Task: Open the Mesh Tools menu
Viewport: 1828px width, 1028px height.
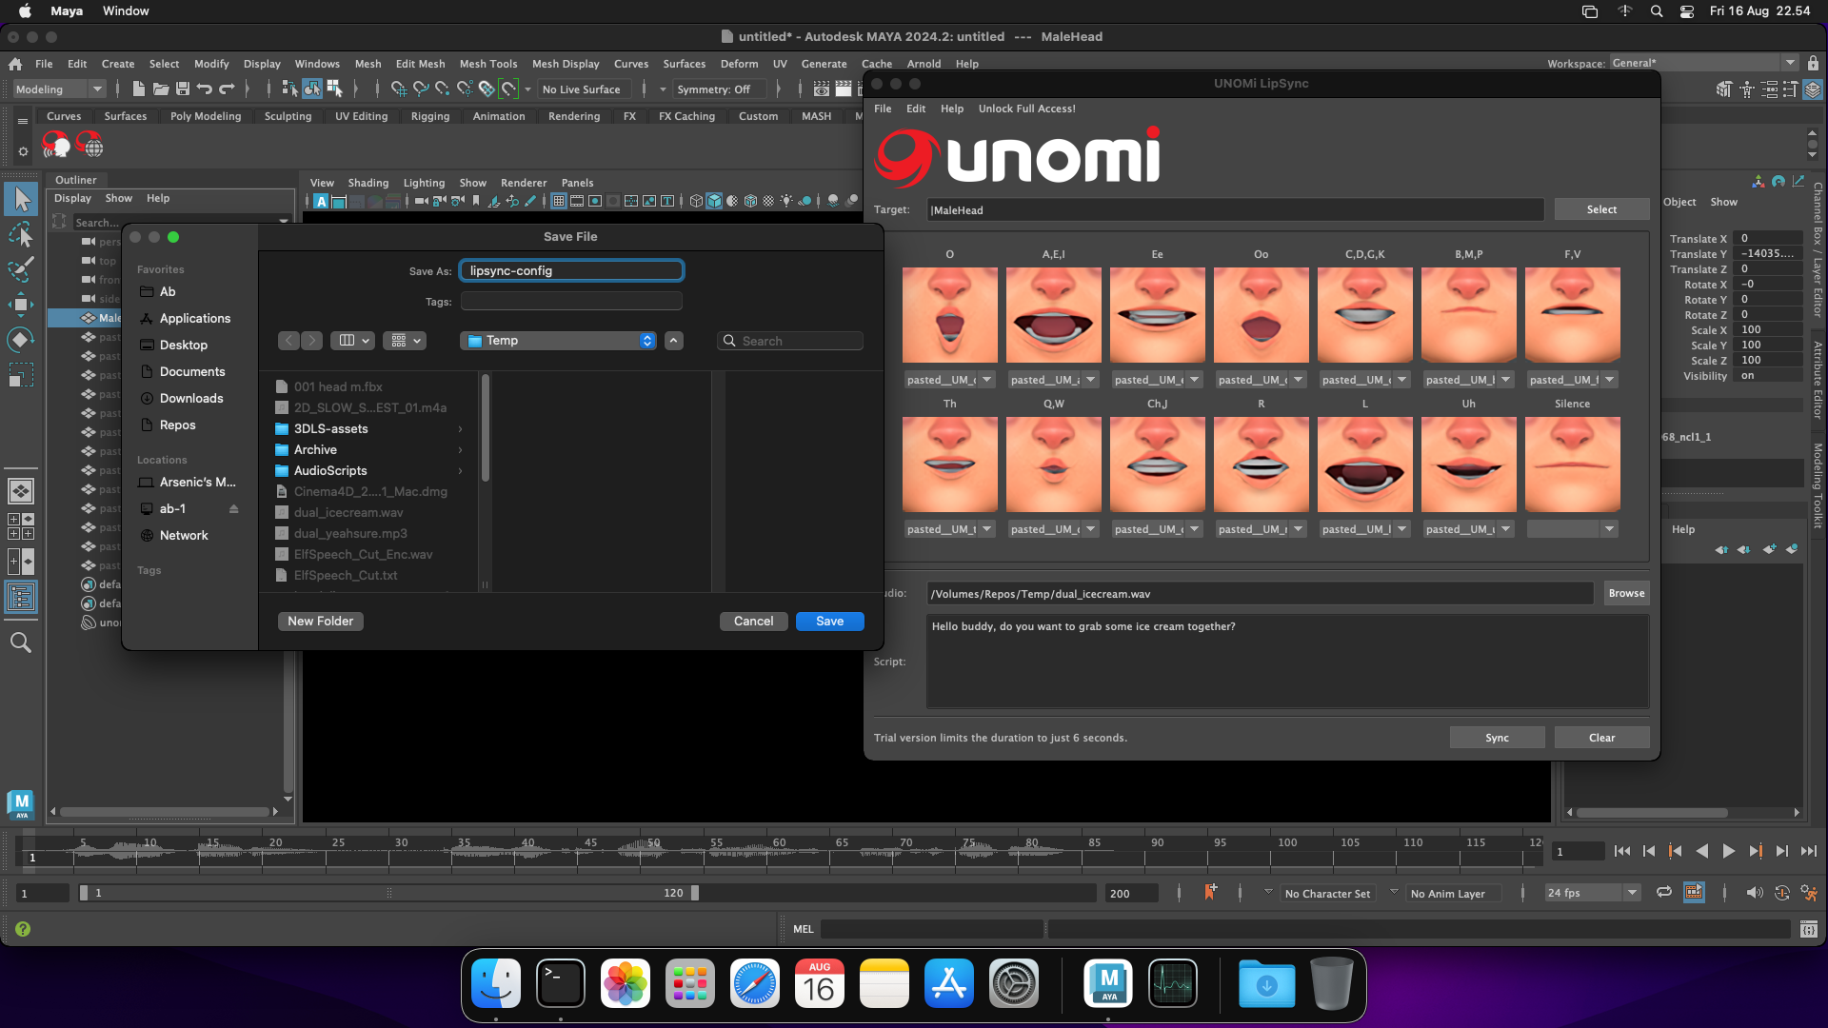Action: pos(487,64)
